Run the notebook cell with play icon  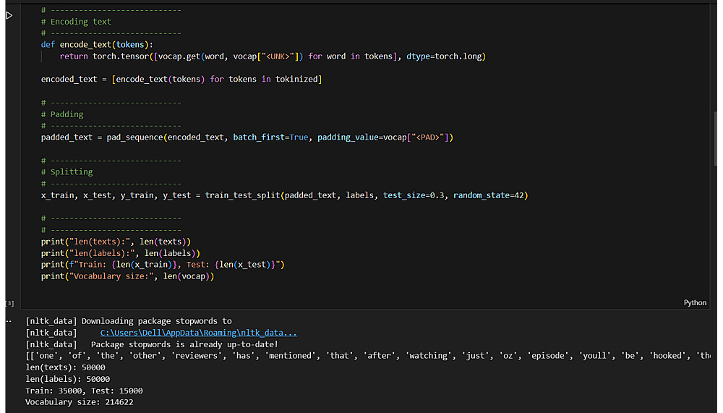point(9,16)
